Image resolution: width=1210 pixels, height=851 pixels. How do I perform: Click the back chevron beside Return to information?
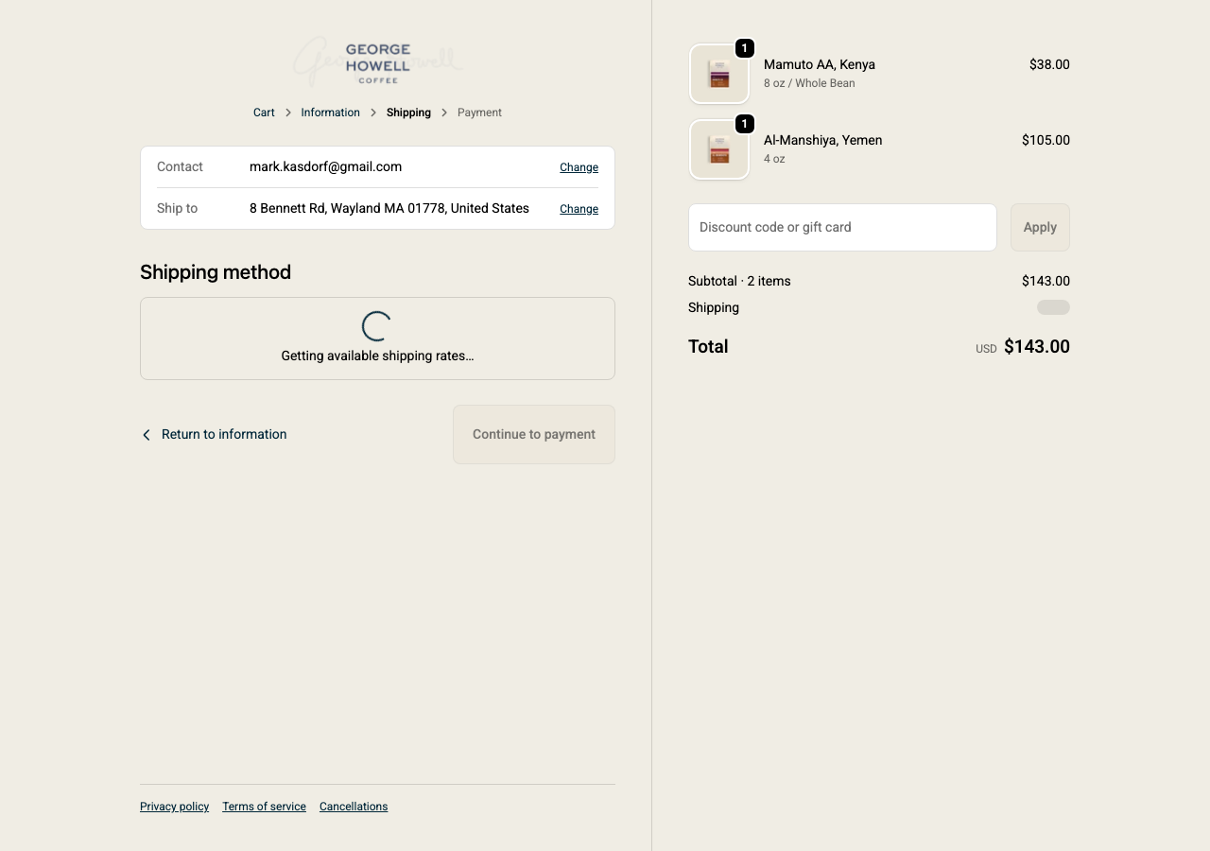[147, 435]
